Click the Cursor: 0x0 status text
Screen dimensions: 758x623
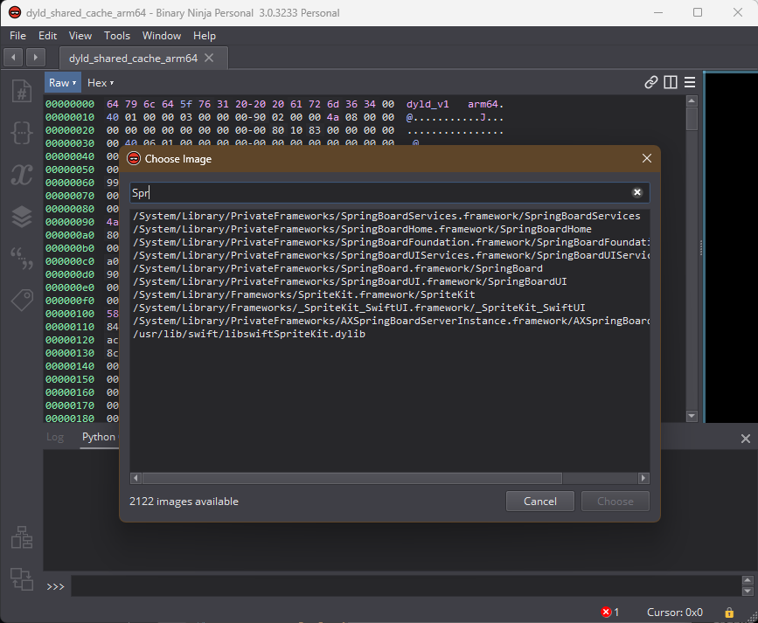[x=674, y=613]
